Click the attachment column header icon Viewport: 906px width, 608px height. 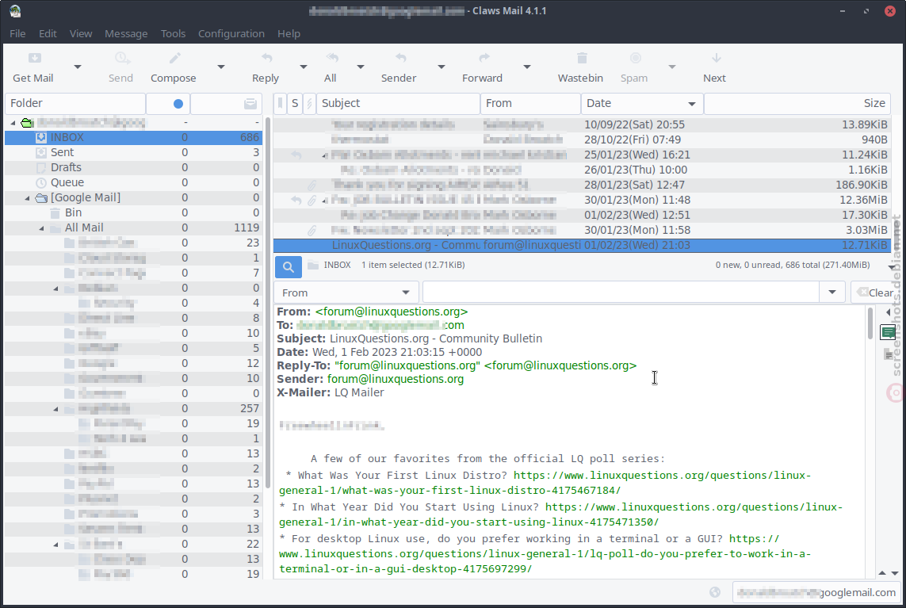pyautogui.click(x=309, y=104)
